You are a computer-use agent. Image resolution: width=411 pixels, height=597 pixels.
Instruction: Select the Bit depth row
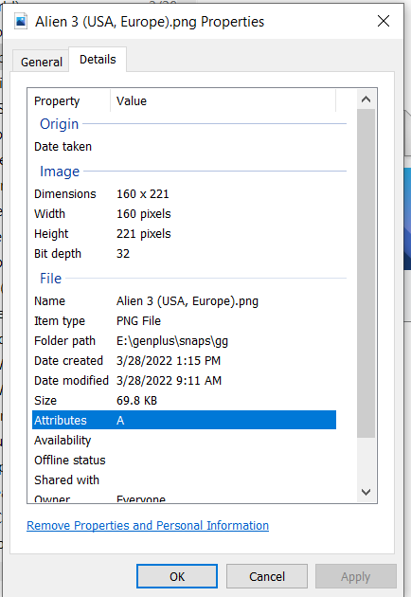(x=184, y=254)
